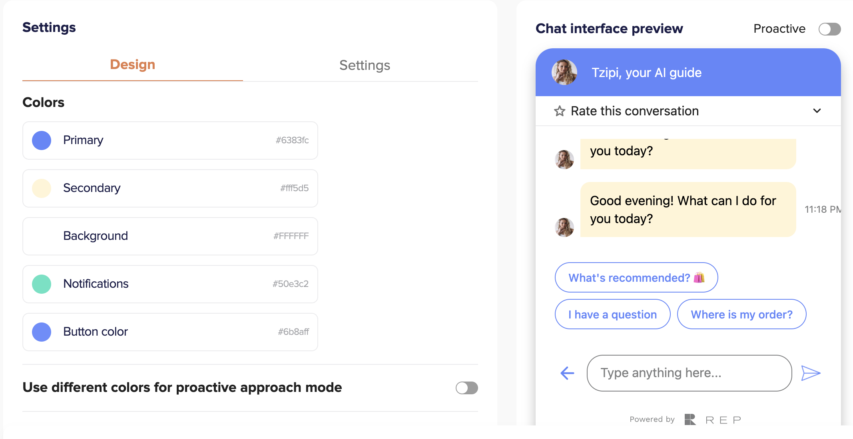This screenshot has width=853, height=439.
Task: Click the Background color hex value field
Action: 291,236
